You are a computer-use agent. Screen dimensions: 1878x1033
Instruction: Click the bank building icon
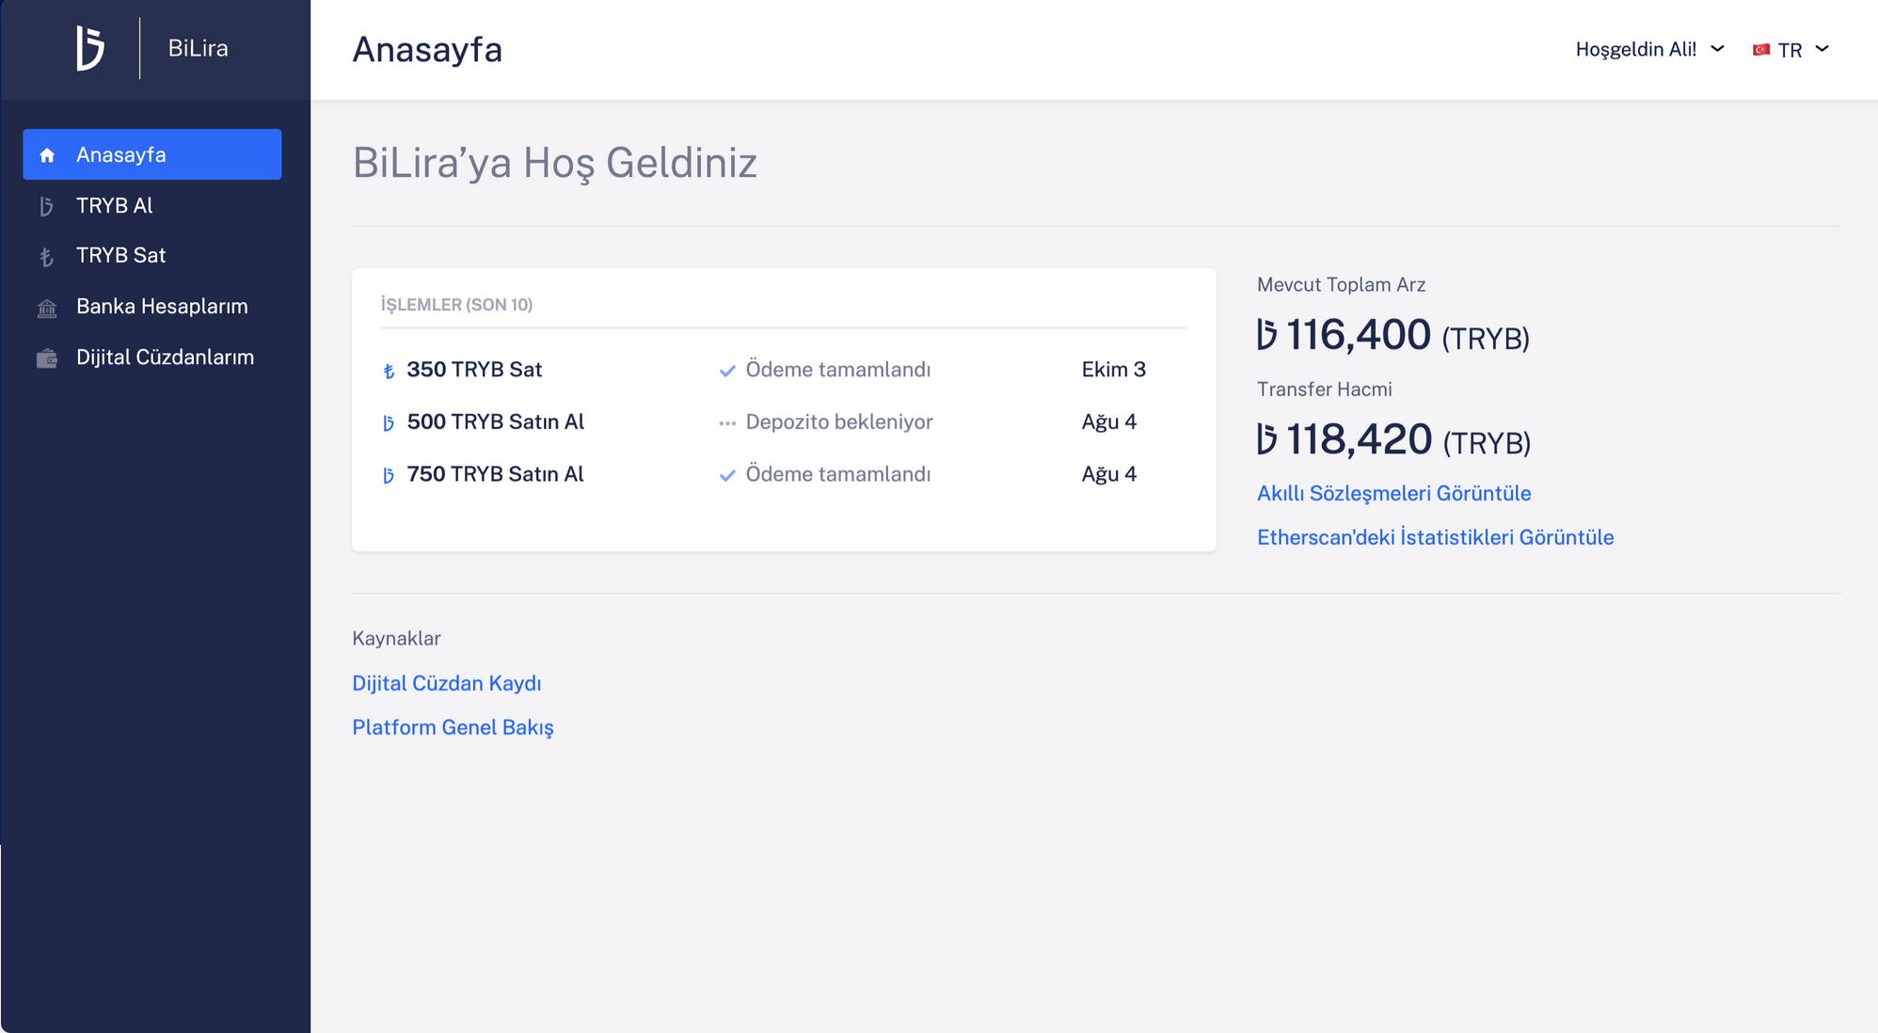point(47,308)
